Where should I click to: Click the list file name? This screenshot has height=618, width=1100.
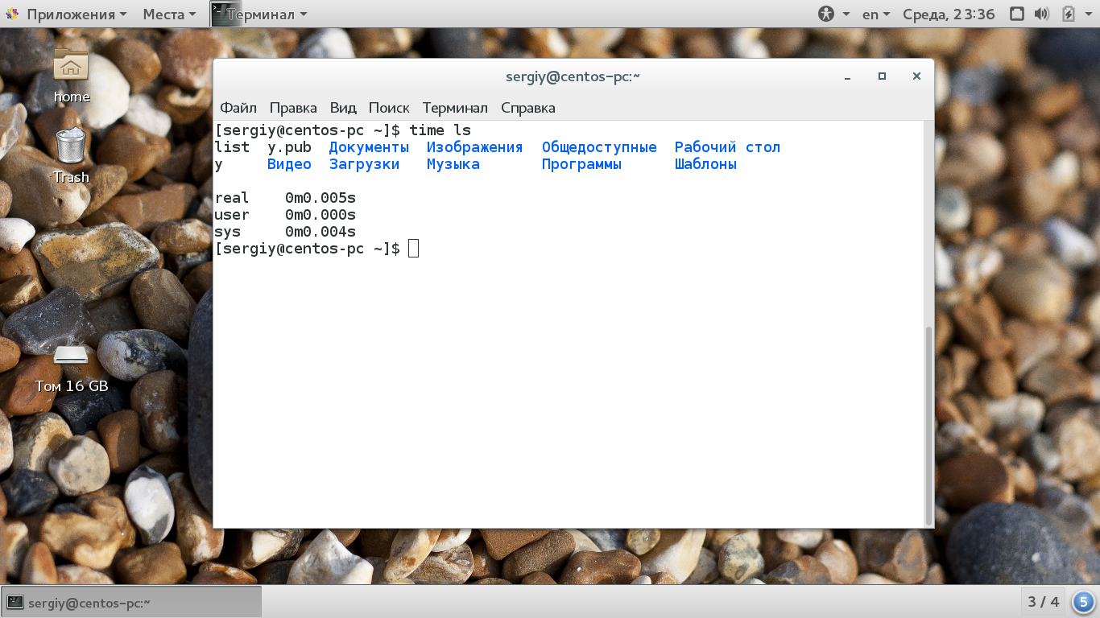tap(232, 147)
